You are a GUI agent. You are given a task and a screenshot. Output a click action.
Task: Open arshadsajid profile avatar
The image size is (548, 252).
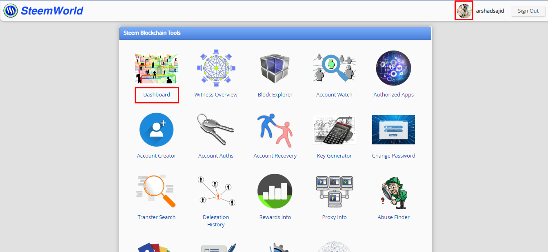[x=464, y=11]
